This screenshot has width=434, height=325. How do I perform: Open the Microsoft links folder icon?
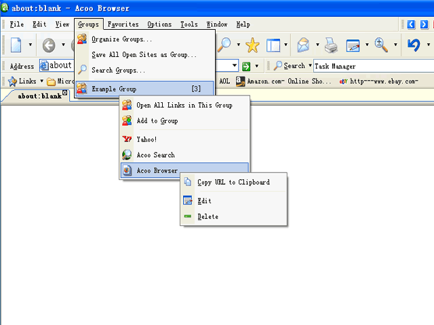[x=51, y=81]
